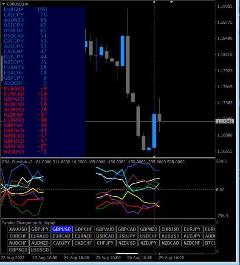This screenshot has width=240, height=265.
Task: Click the GBPNZD symbol button
Action: tap(149, 229)
